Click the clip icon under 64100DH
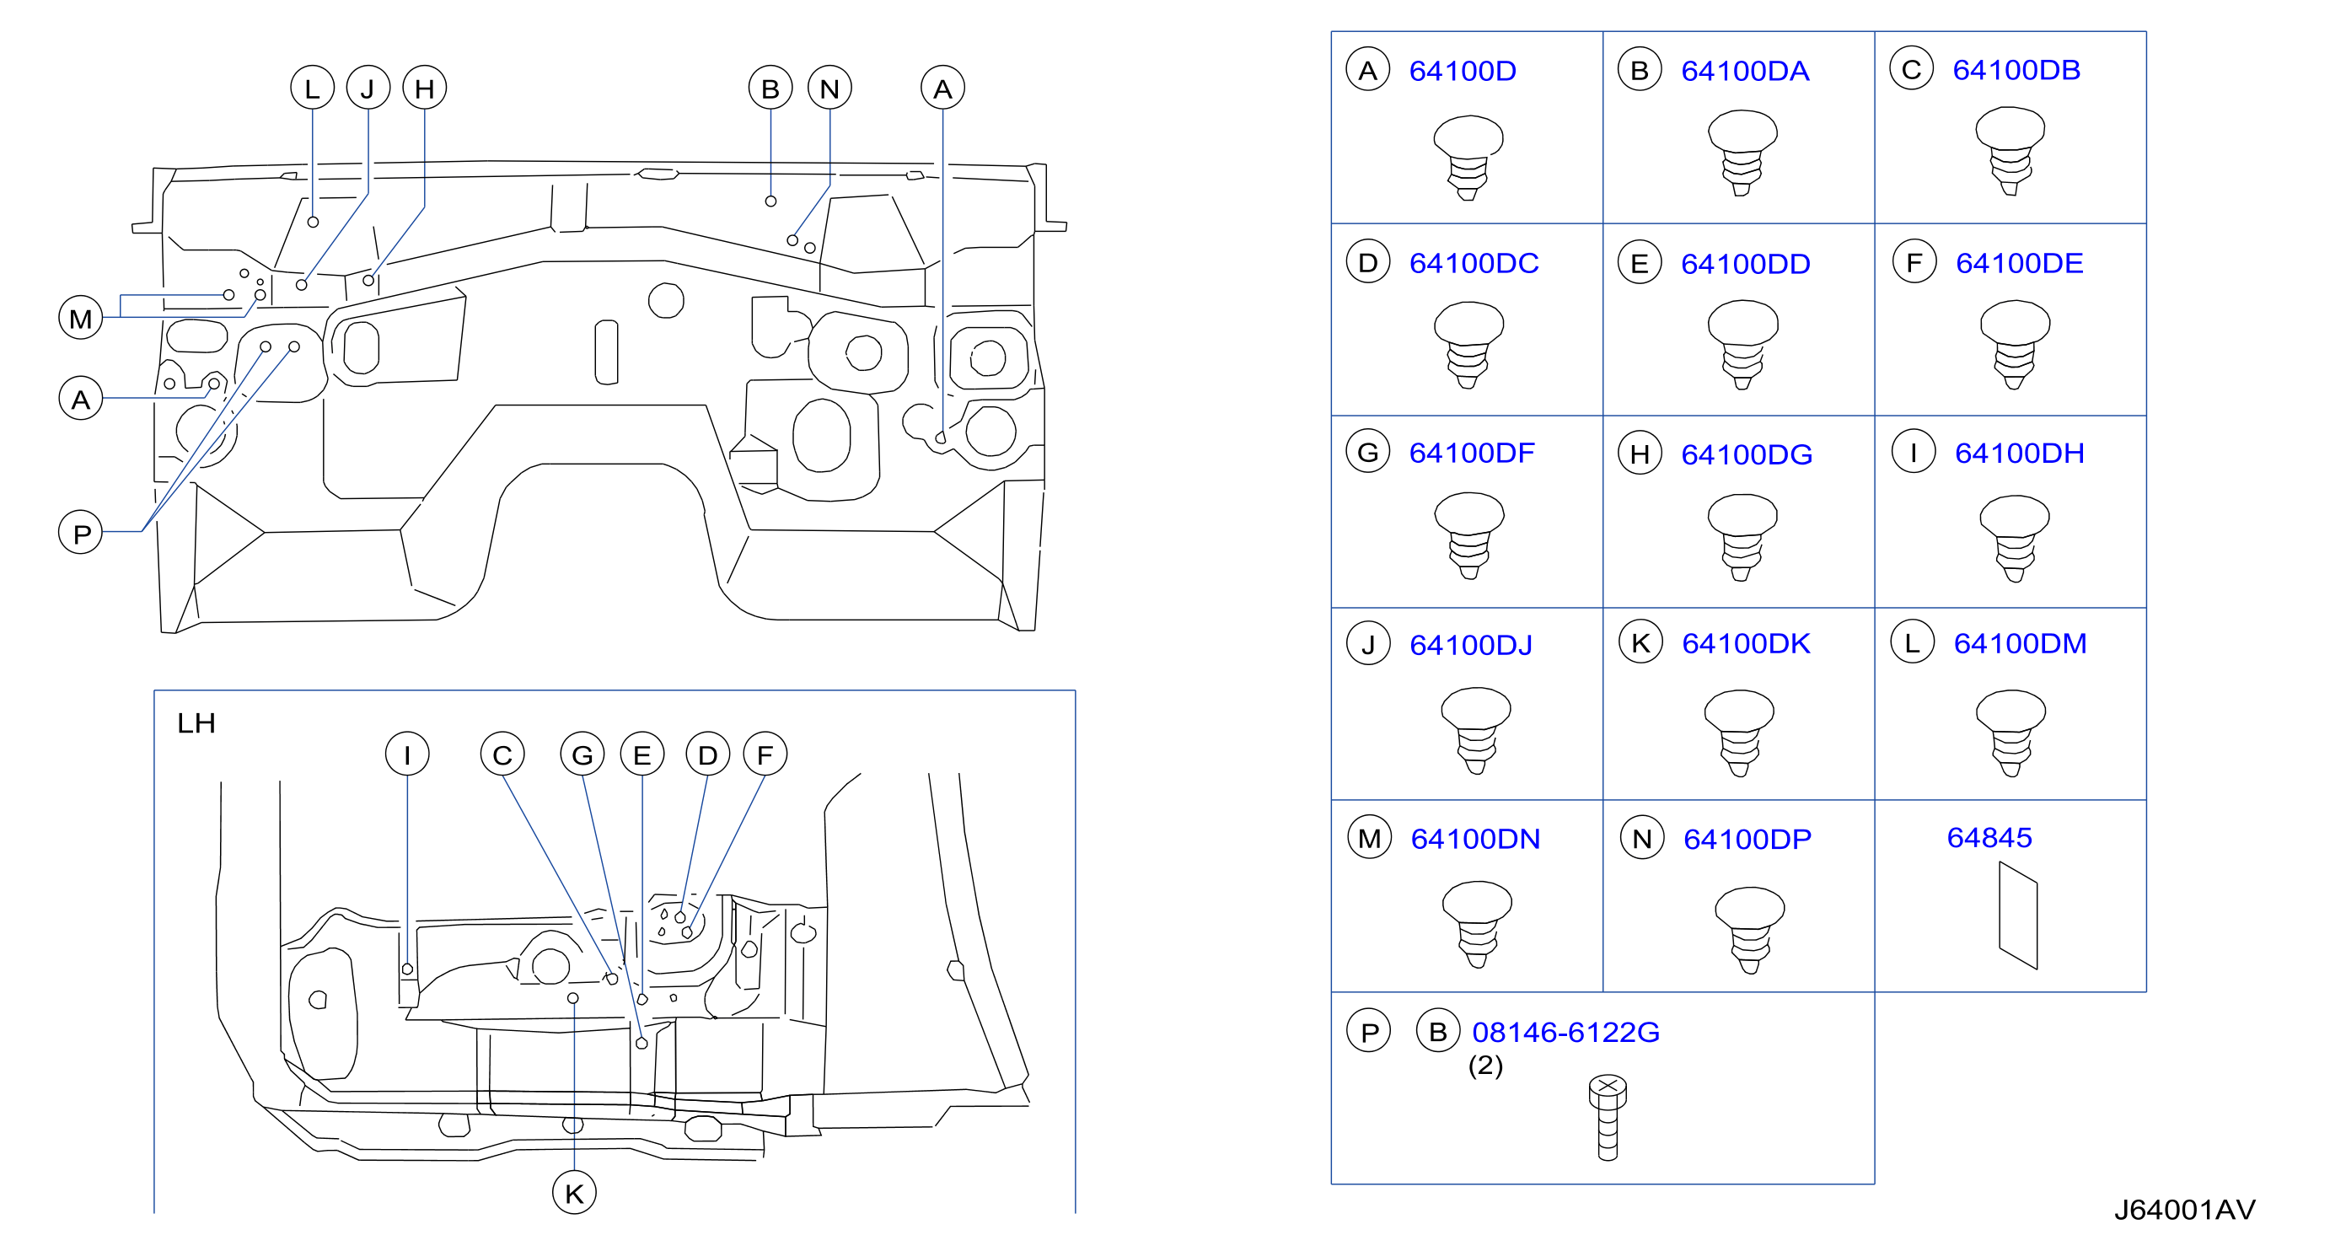Screen dimensions: 2346x1251 pyautogui.click(x=2015, y=539)
